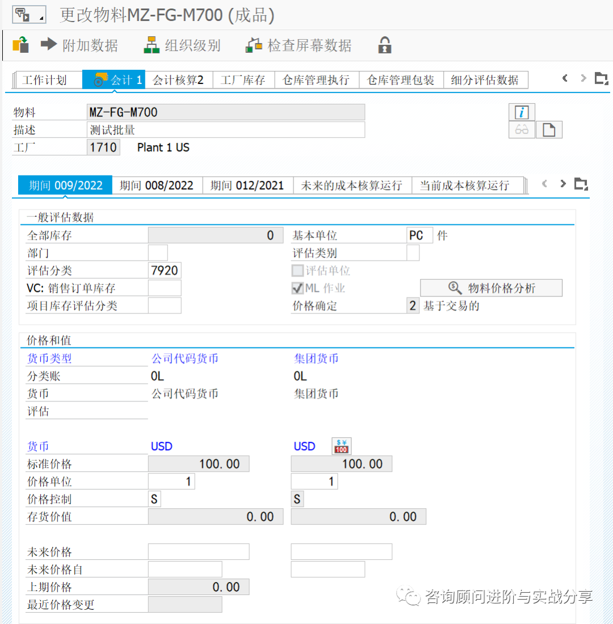
Task: Click the VC: 销售订单库存 field
Action: point(165,288)
